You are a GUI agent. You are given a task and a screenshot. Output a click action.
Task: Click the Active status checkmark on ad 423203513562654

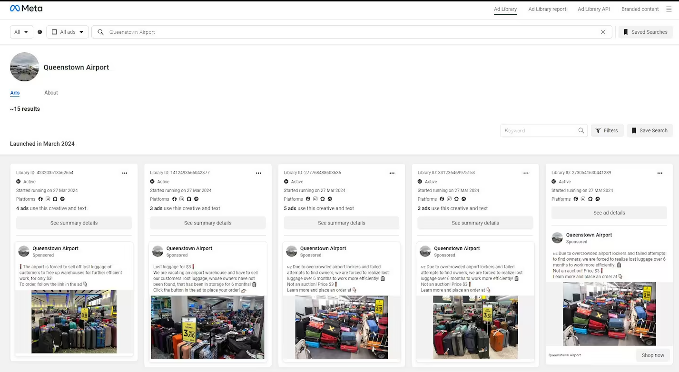click(19, 182)
